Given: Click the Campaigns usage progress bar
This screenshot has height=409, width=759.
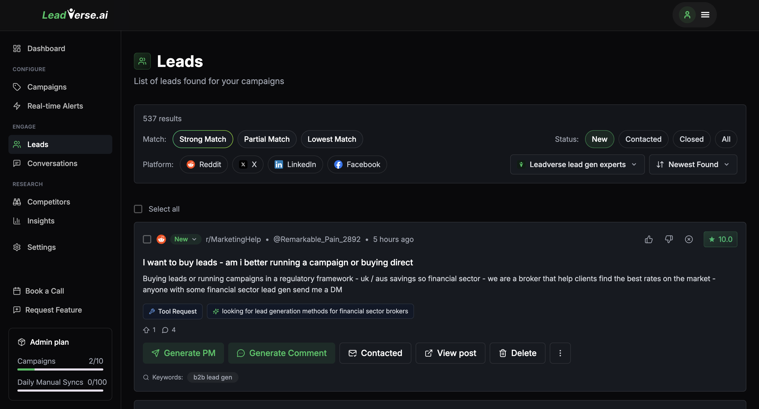Looking at the screenshot, I should point(60,369).
